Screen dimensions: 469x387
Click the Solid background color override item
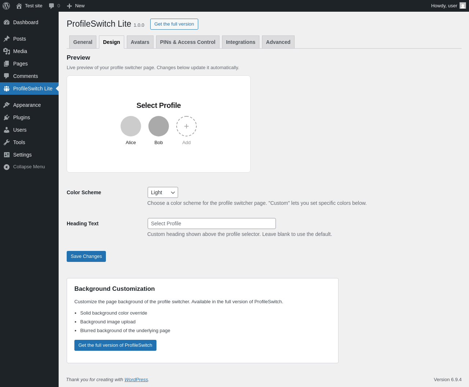coord(114,313)
